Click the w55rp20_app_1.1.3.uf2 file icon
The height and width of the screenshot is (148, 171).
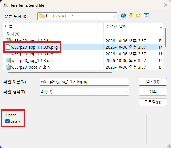click(x=8, y=60)
